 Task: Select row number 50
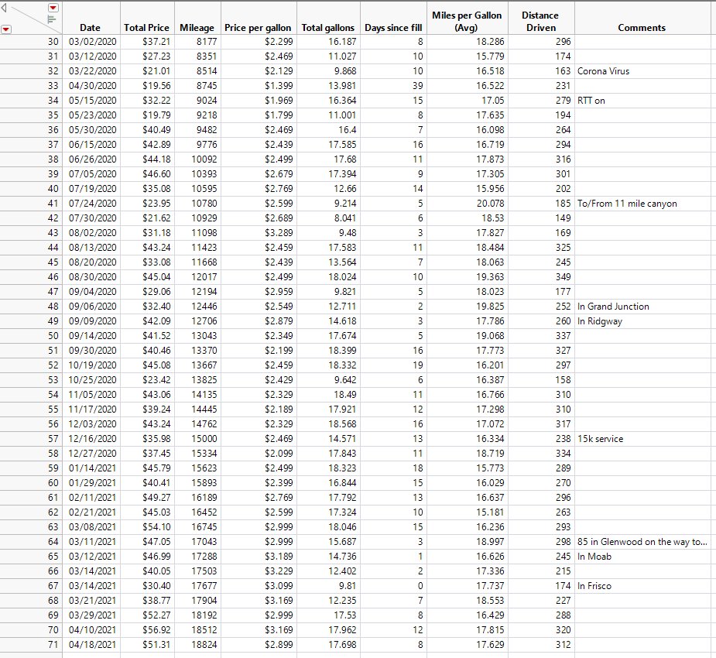(x=31, y=336)
